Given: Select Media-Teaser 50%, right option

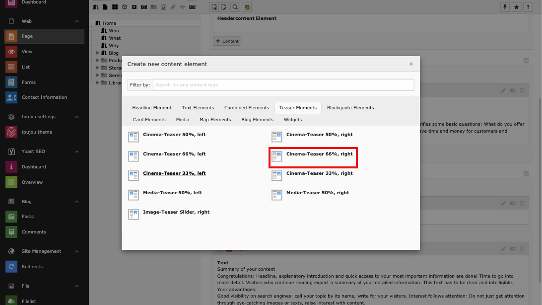Looking at the screenshot, I should coord(317,193).
